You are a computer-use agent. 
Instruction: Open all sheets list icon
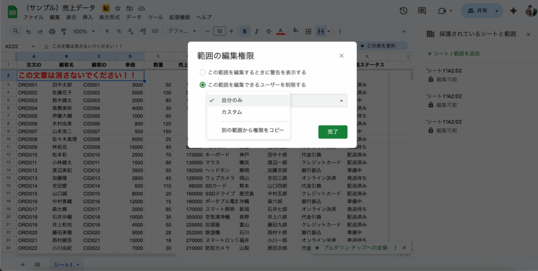38,265
